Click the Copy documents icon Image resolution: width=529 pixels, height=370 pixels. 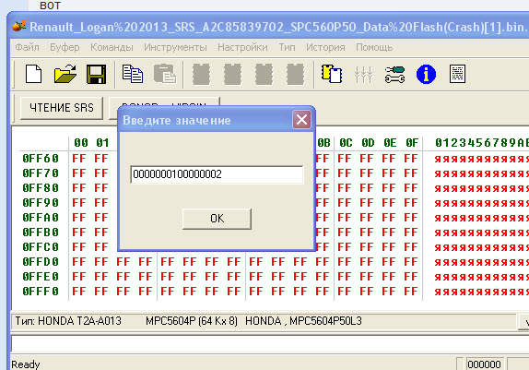[x=133, y=74]
